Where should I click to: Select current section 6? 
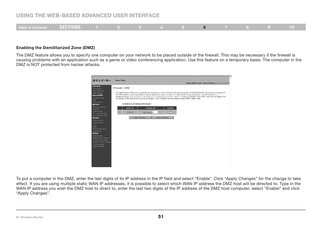coord(205,27)
